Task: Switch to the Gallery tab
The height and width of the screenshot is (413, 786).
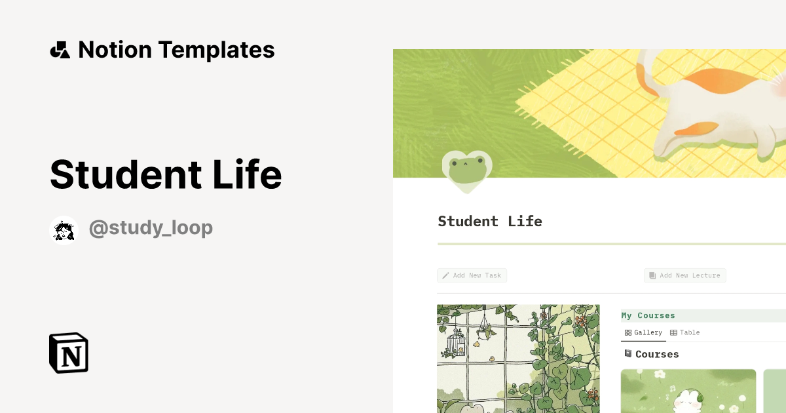Action: pyautogui.click(x=643, y=332)
